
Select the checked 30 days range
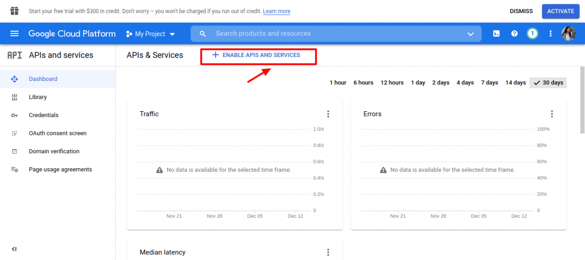(x=548, y=82)
